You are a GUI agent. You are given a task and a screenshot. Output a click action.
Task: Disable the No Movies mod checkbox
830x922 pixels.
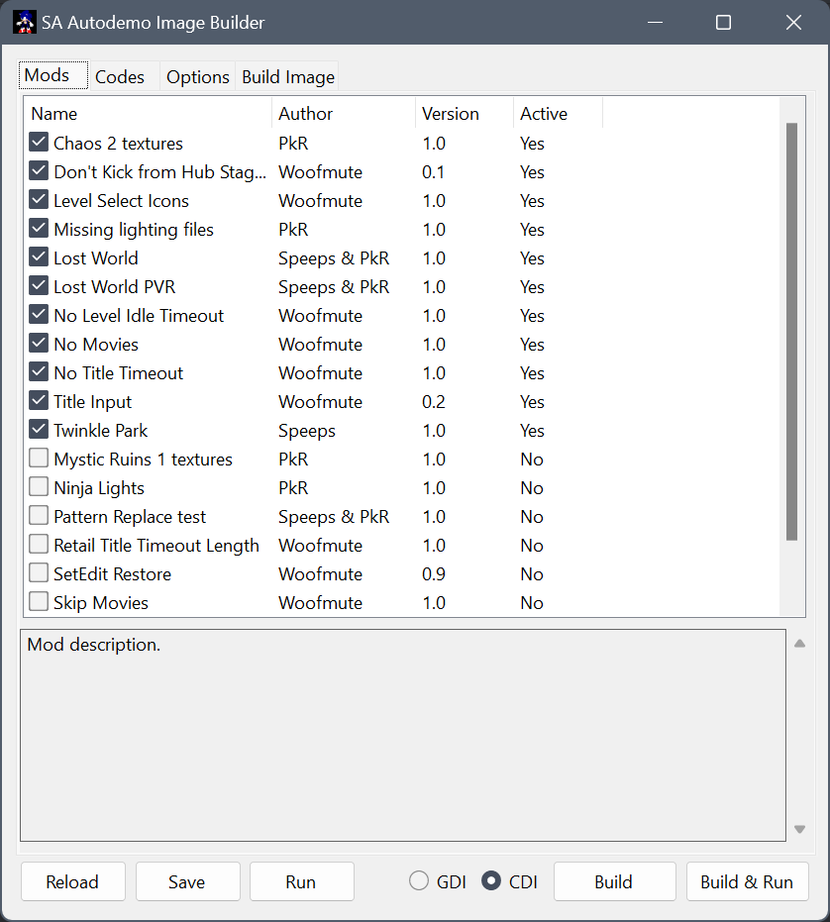(x=39, y=344)
